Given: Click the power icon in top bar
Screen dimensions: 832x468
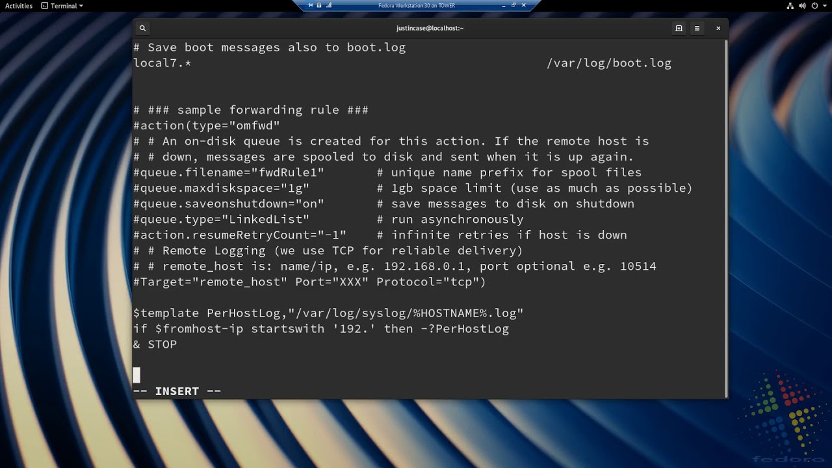Looking at the screenshot, I should [x=814, y=6].
